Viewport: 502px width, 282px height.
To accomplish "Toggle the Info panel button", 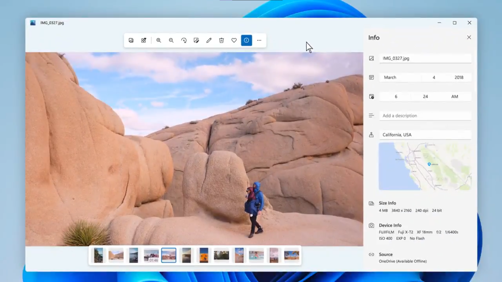I will pos(247,40).
